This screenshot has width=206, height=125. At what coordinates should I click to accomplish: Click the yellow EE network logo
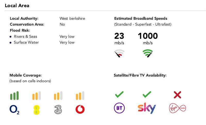coord(36,110)
